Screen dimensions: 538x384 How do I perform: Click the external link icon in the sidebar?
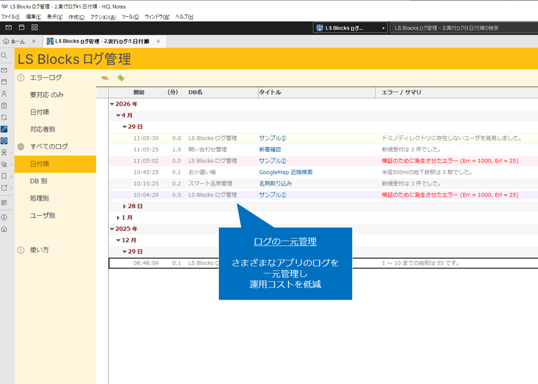pos(4,188)
